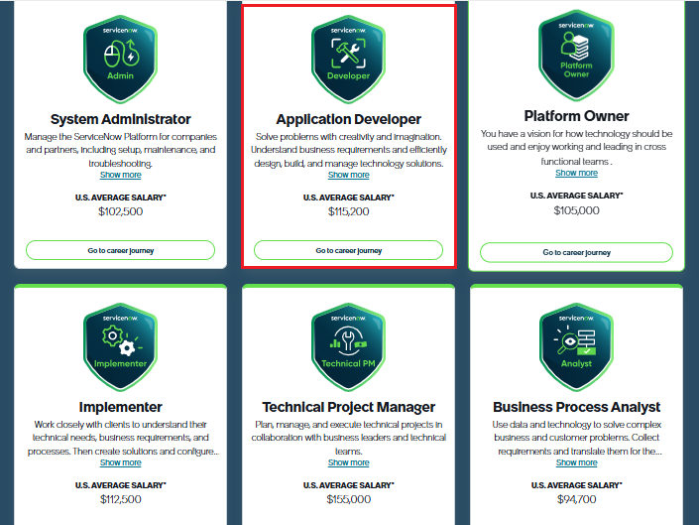The image size is (699, 525).
Task: Click the Platform Owner shield badge
Action: click(x=576, y=50)
